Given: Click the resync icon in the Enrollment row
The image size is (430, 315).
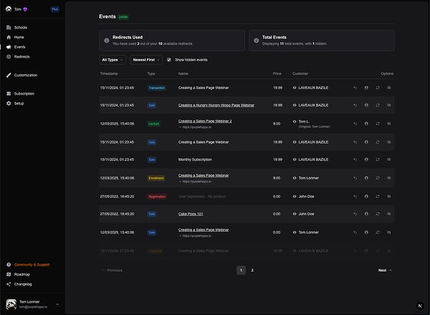Looking at the screenshot, I should tap(378, 178).
